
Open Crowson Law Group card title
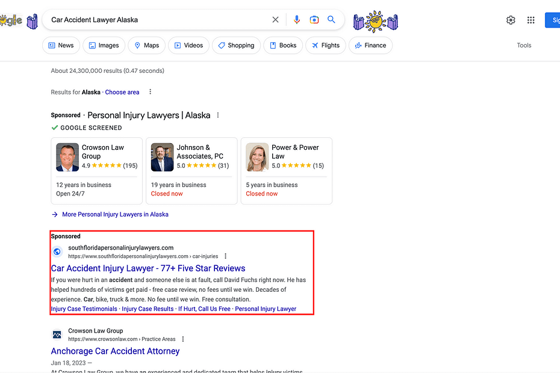tap(103, 152)
